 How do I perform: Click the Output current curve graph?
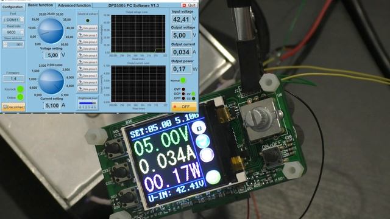click(x=138, y=84)
